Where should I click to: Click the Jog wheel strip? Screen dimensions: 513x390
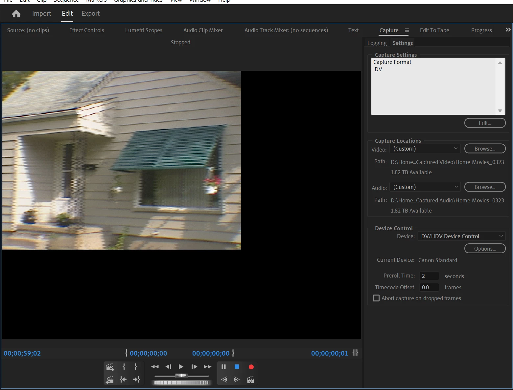181,383
